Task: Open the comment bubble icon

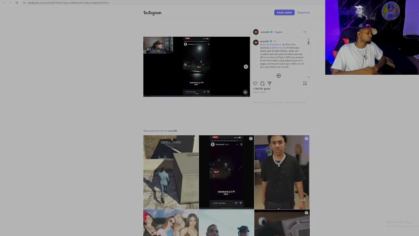Action: [262, 84]
